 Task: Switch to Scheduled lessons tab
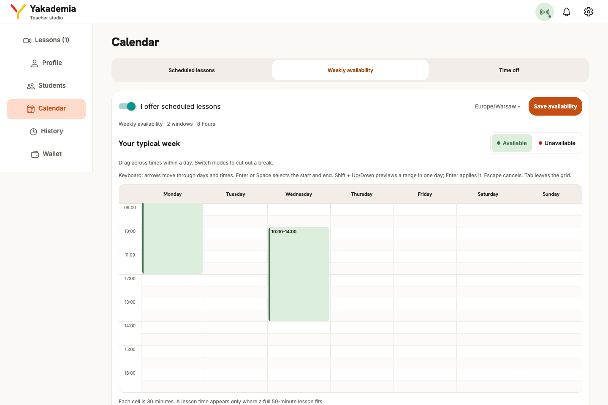192,70
